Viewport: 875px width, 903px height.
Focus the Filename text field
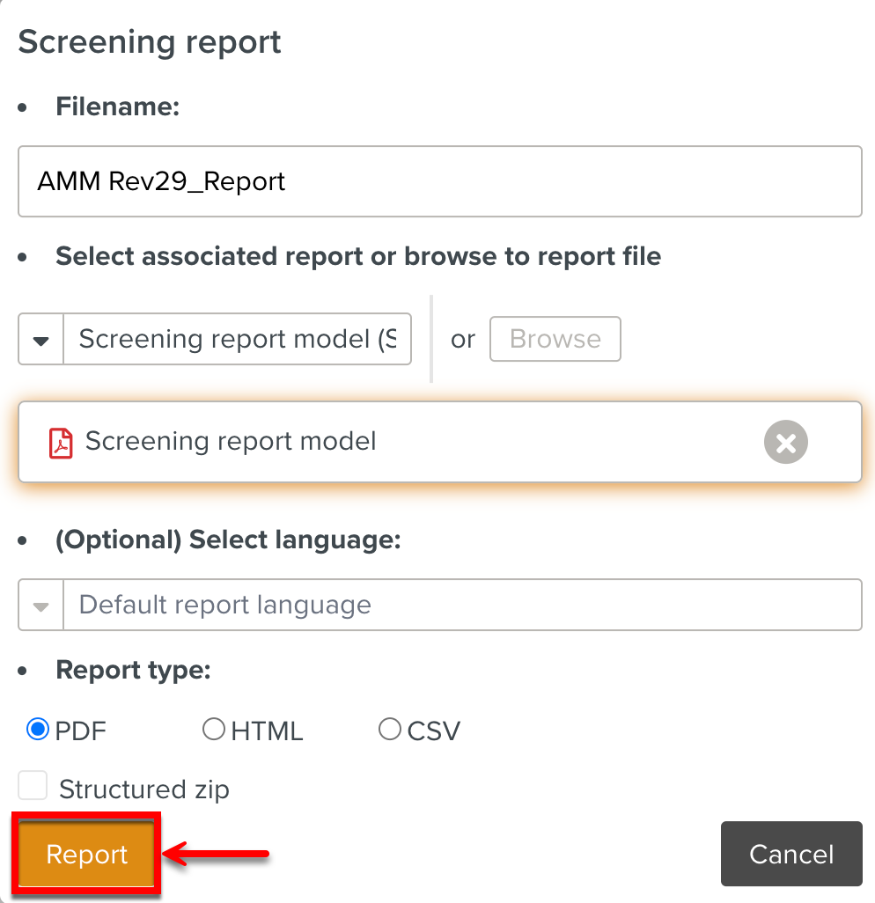tap(439, 182)
